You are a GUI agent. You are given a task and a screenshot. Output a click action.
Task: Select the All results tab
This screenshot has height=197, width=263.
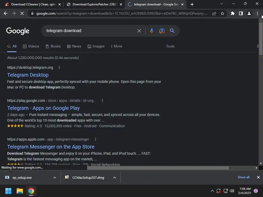pos(12,46)
